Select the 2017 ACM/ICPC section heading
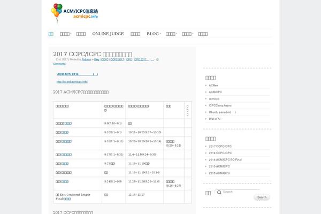The image size is (321, 214). (81, 92)
